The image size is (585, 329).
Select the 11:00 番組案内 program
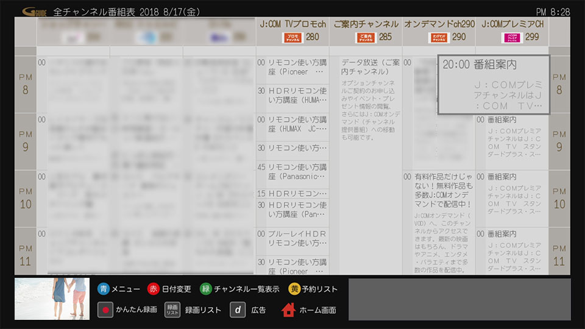tap(512, 252)
